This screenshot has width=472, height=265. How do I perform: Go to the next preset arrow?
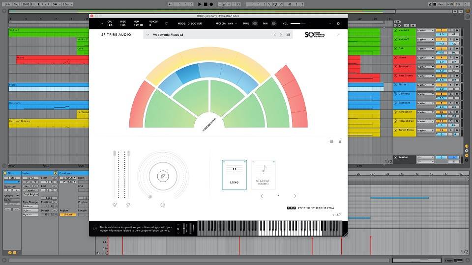(281, 35)
